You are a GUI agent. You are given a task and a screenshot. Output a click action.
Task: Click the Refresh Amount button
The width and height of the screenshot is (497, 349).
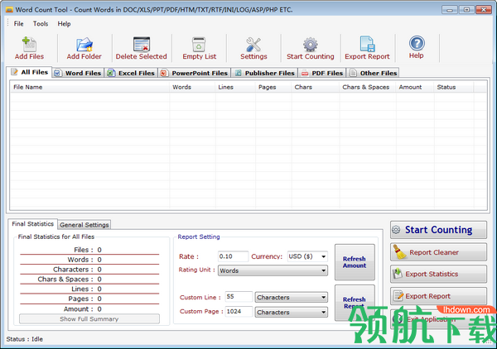coord(355,262)
